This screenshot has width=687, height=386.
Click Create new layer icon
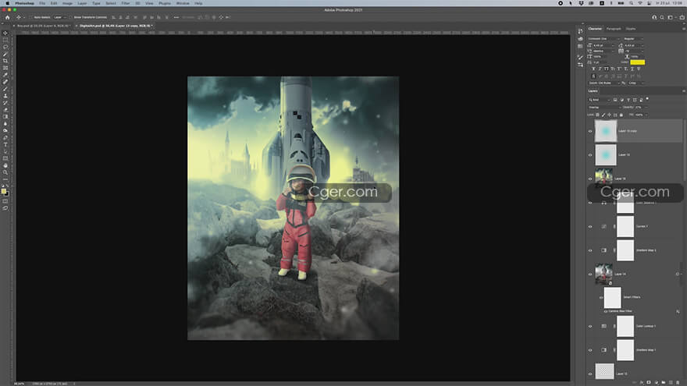pos(671,383)
